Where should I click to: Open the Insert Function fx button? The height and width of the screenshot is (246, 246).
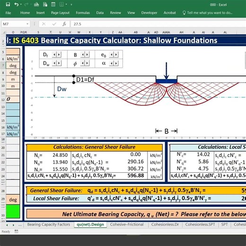click(64, 24)
